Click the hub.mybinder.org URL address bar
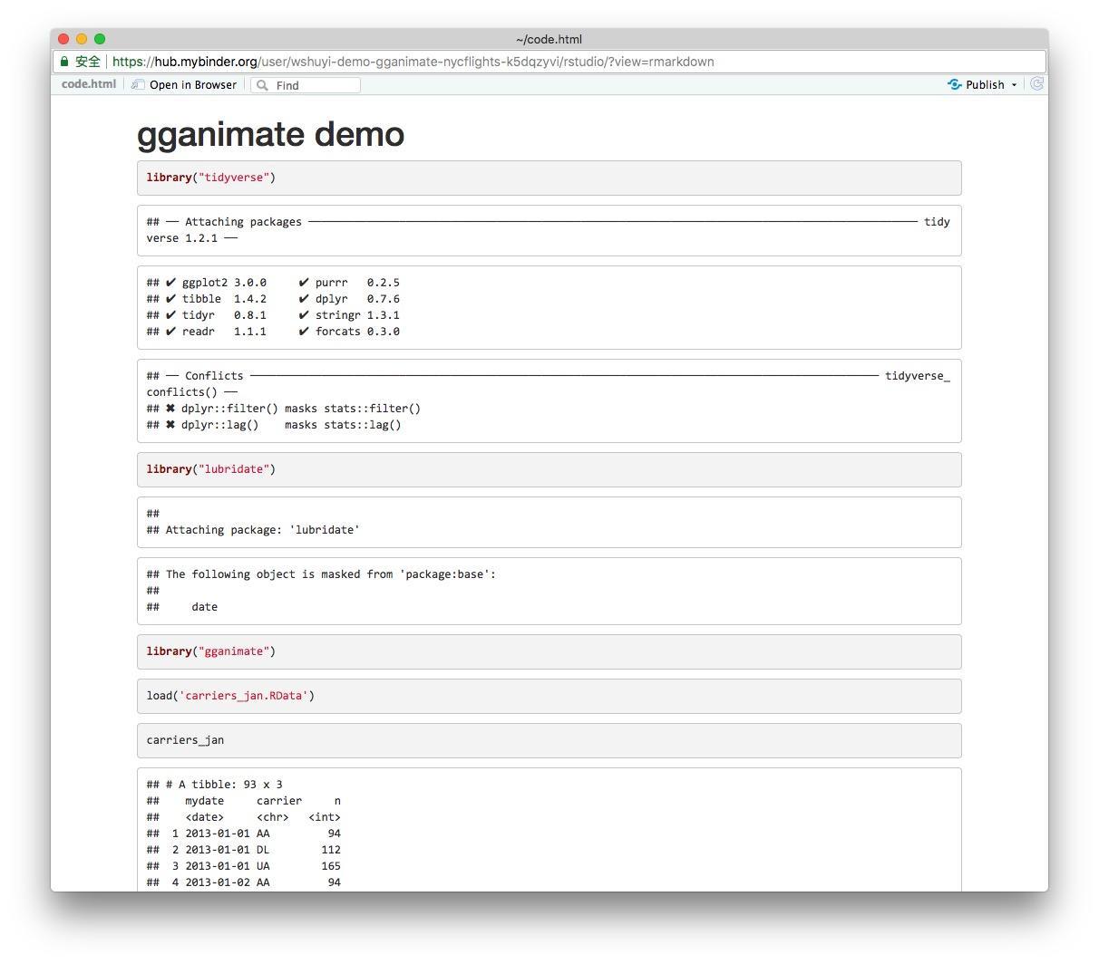This screenshot has height=964, width=1099. (x=413, y=62)
